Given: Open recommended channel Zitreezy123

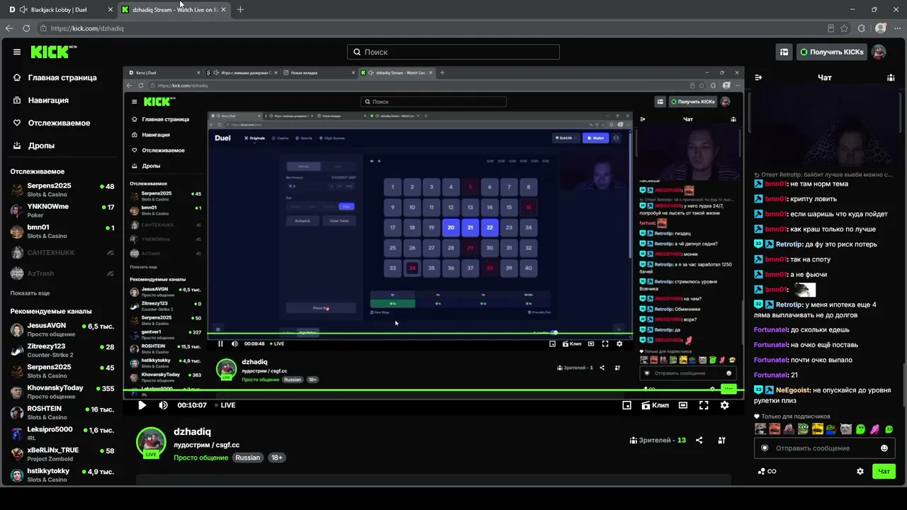Looking at the screenshot, I should tap(62, 350).
